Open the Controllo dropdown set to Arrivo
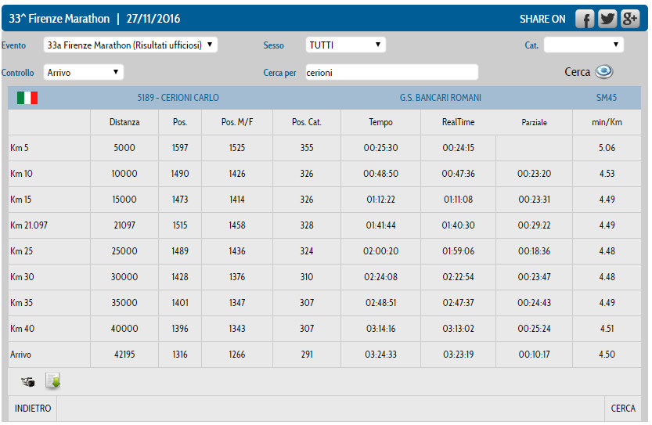Screen dimensions: 652x425 click(x=84, y=72)
